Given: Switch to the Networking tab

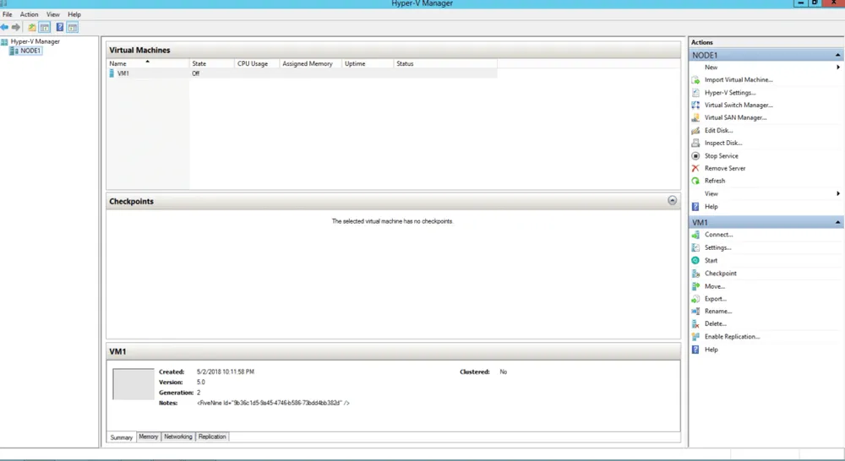Looking at the screenshot, I should tap(178, 437).
